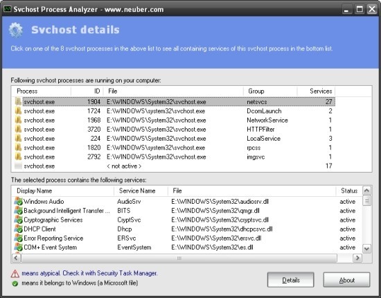The width and height of the screenshot is (381, 298).
Task: Click the Cryptographic Services icon
Action: coord(18,220)
